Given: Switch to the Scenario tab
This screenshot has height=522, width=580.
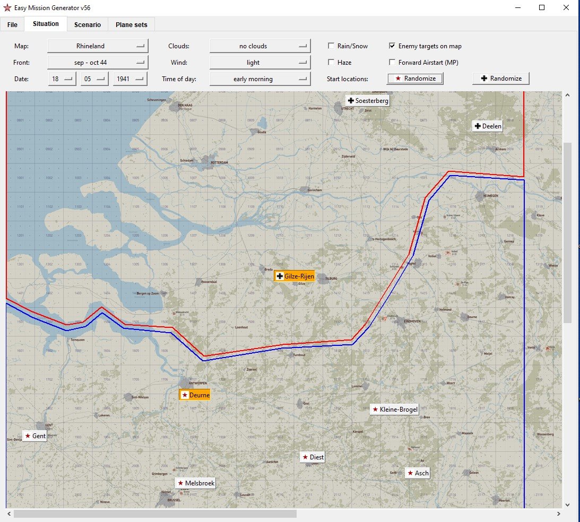Looking at the screenshot, I should tap(88, 24).
